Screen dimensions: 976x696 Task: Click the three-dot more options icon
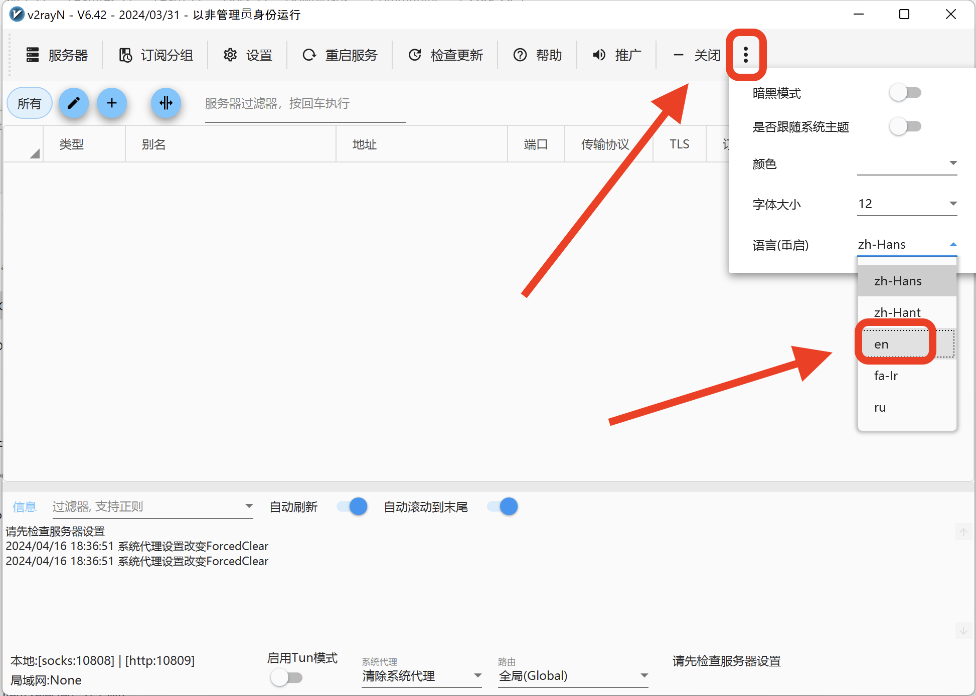746,55
